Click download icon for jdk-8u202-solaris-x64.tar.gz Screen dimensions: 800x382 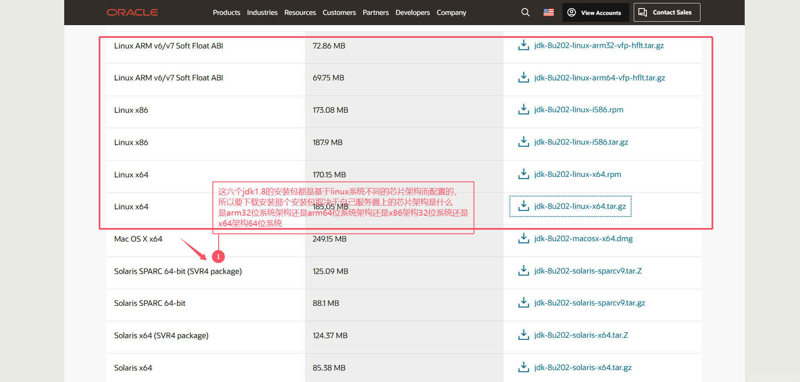coord(524,367)
